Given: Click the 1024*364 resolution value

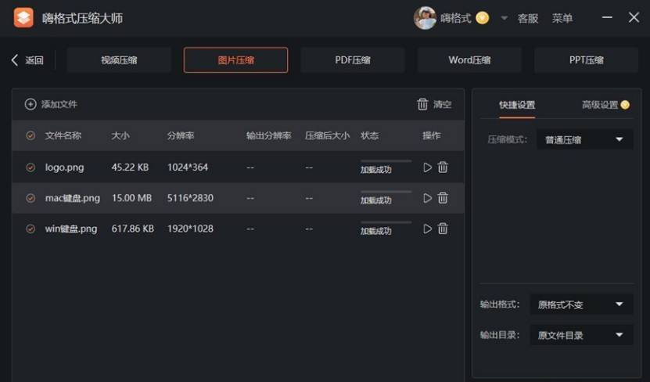Looking at the screenshot, I should [188, 168].
